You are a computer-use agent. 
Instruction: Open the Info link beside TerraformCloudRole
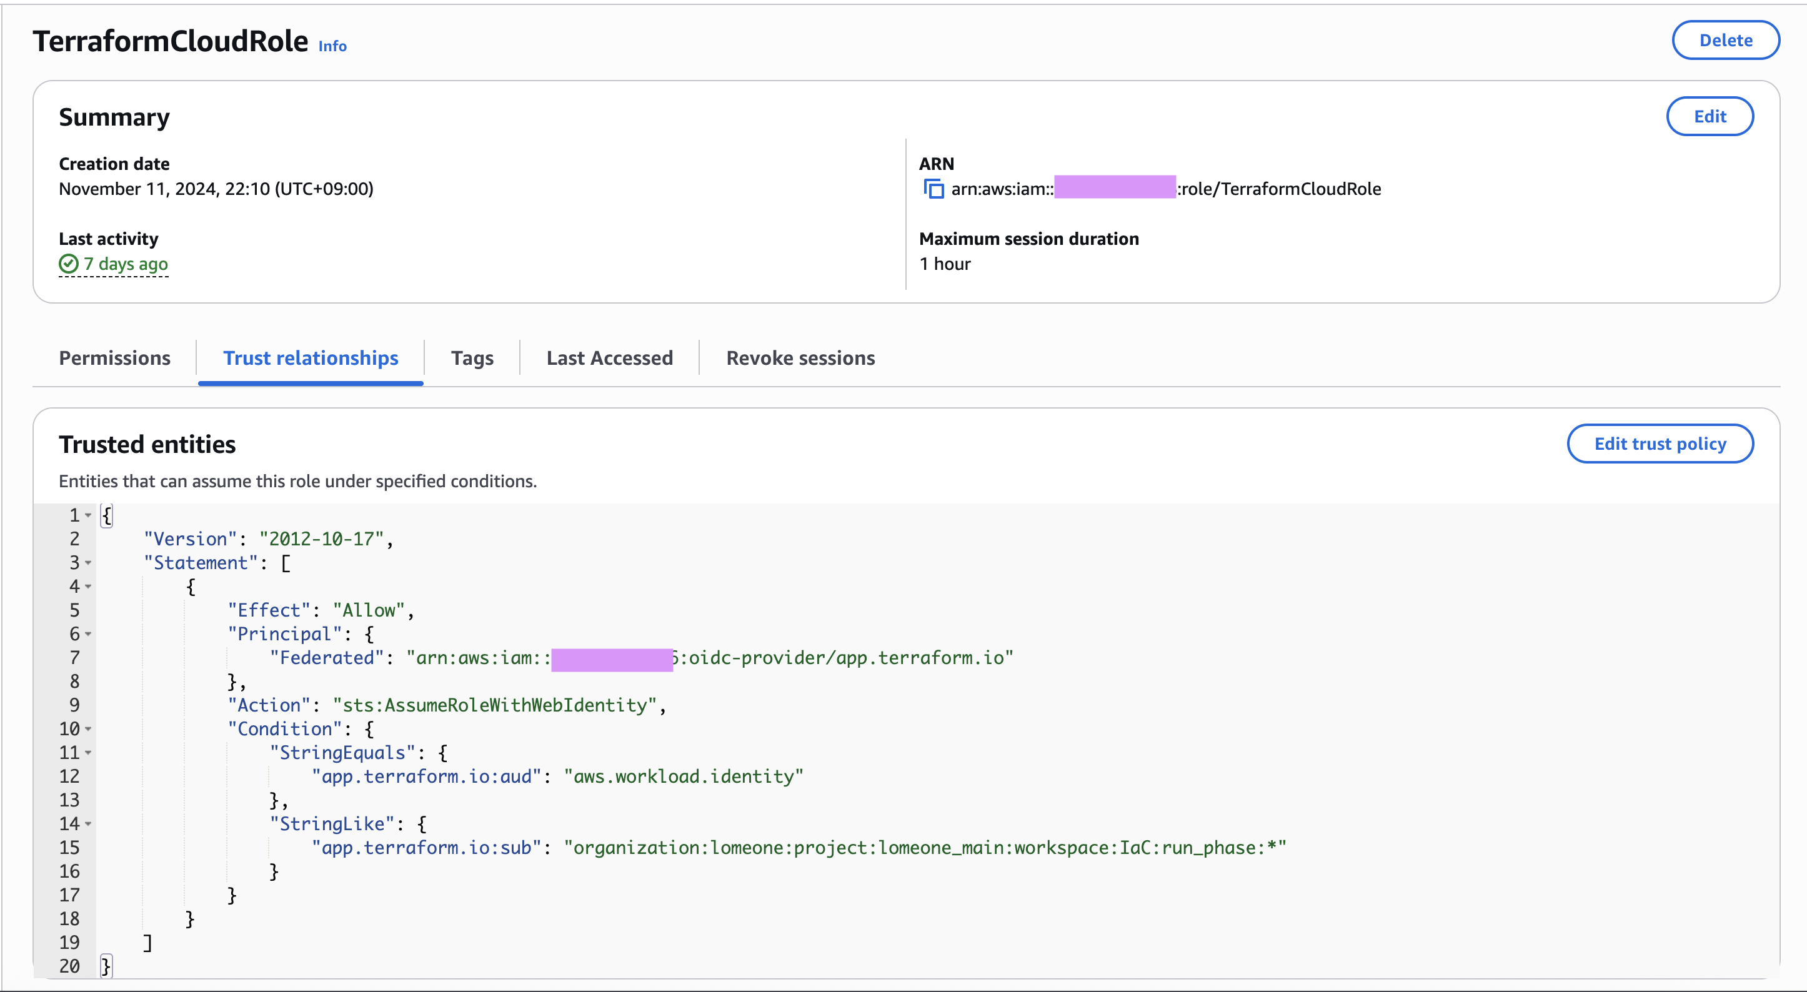point(332,46)
